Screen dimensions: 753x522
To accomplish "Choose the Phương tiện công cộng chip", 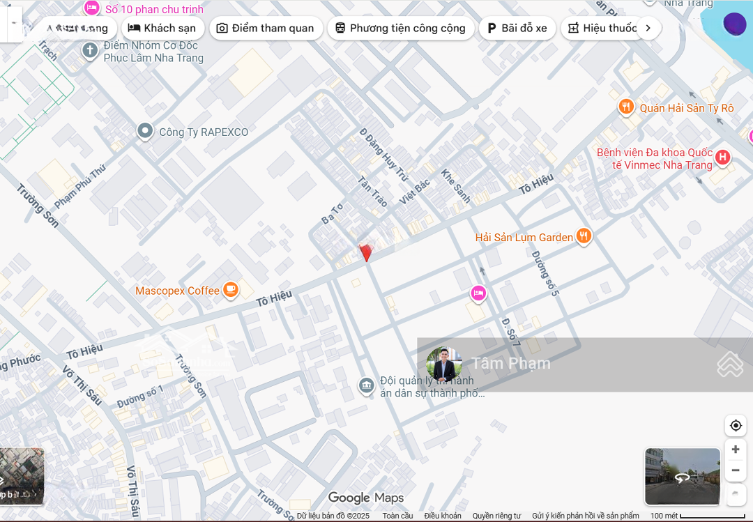I will click(x=400, y=29).
